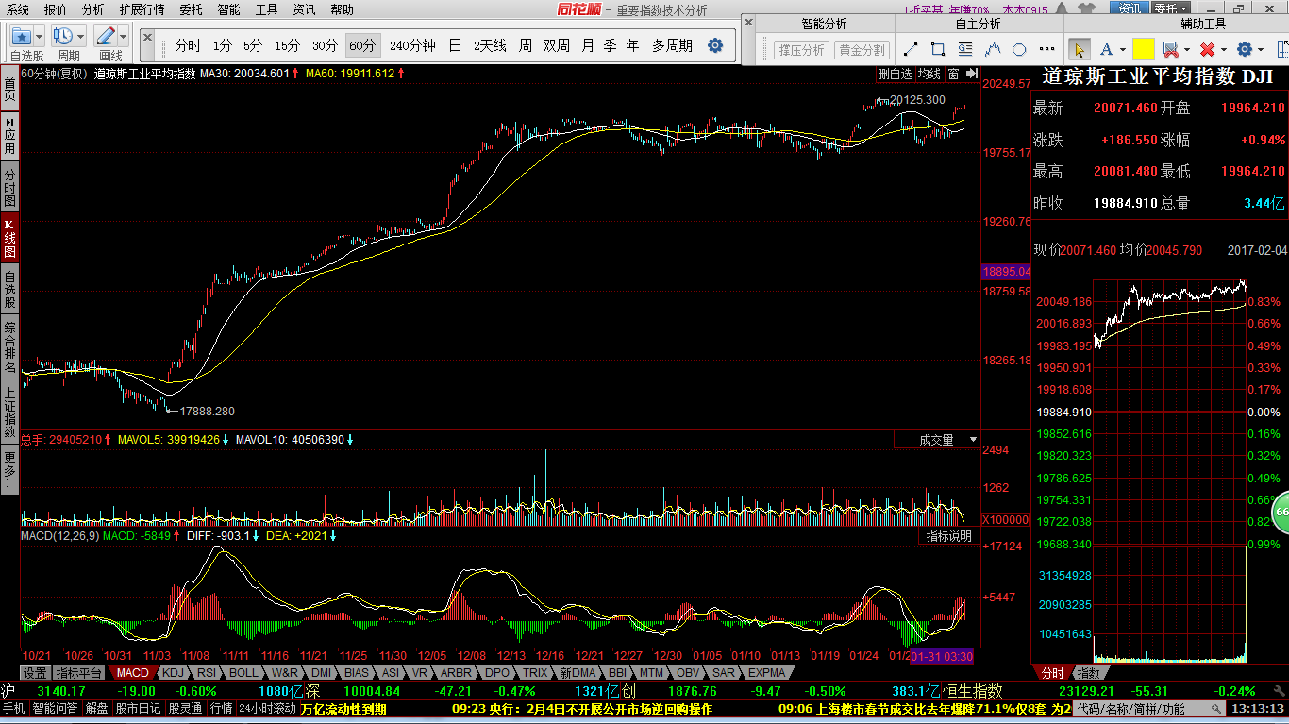The image size is (1289, 724).
Task: Switch chart to 周 weekly period
Action: 525,45
